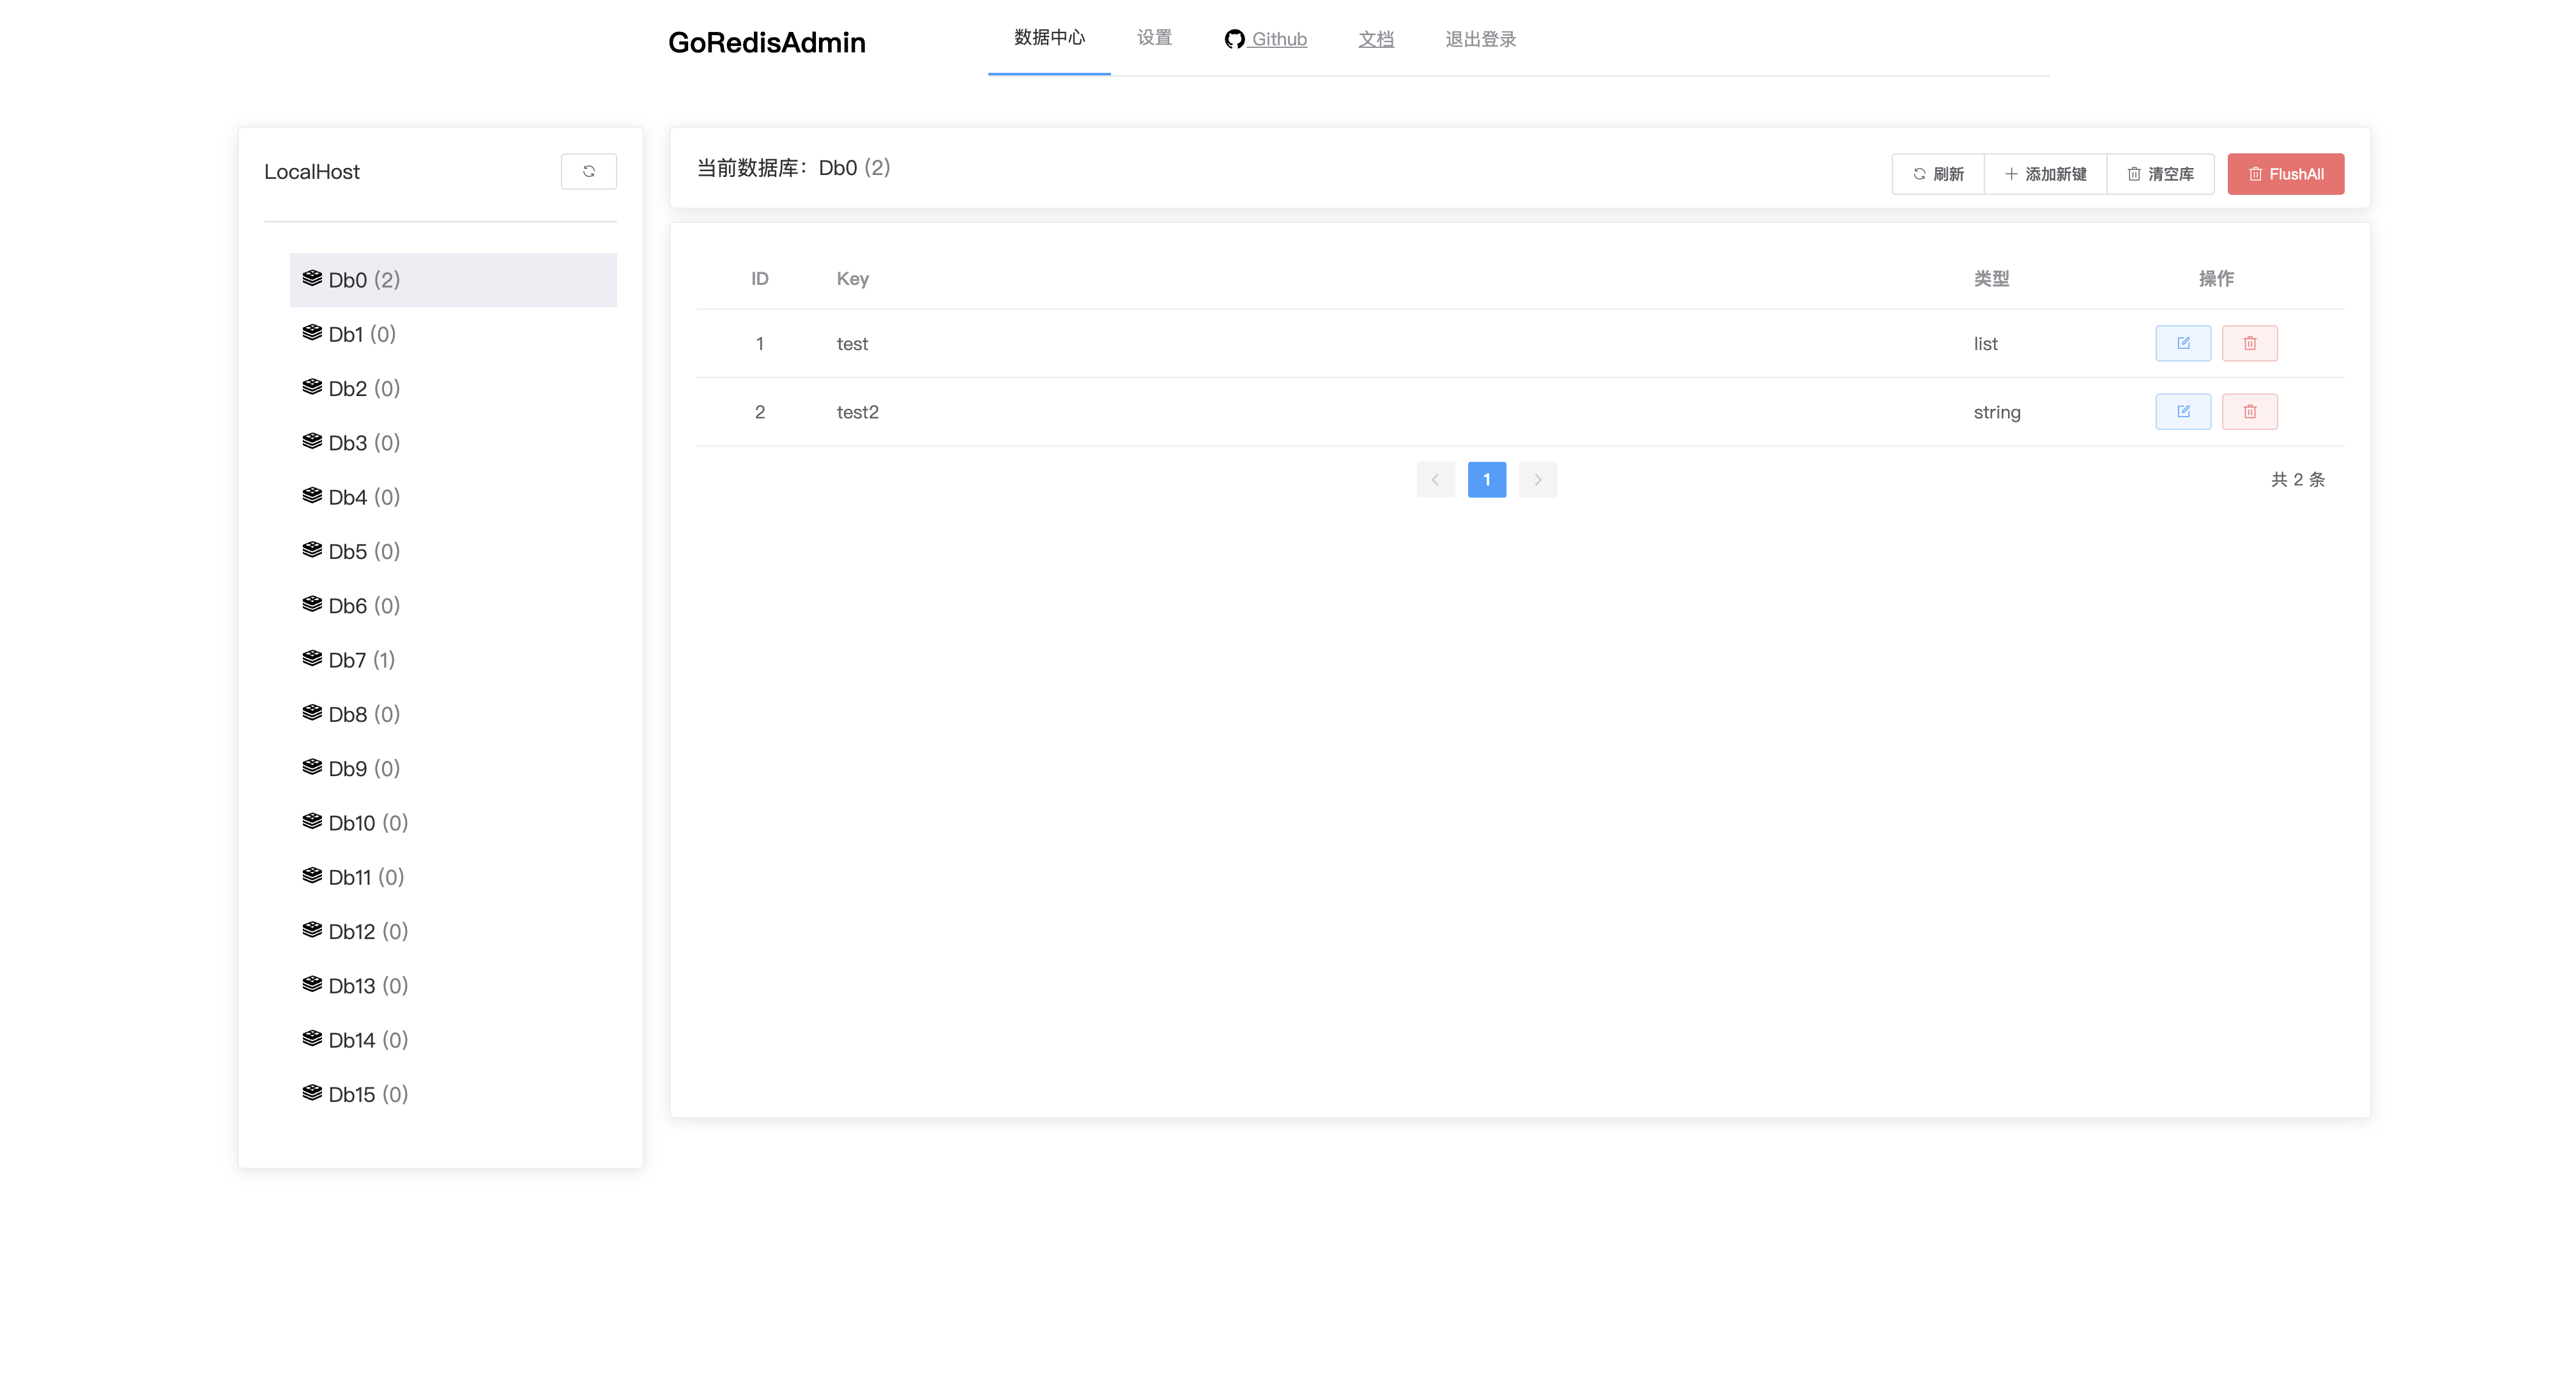
Task: Go to previous page arrow
Action: pos(1435,479)
